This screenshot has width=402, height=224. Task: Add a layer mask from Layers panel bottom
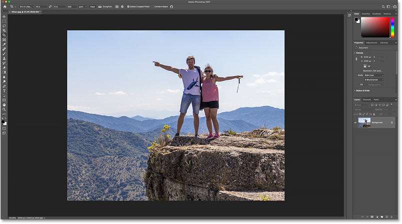(x=372, y=217)
